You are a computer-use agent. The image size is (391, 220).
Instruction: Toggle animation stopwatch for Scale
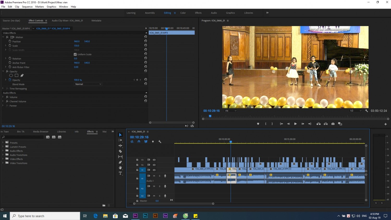10,46
